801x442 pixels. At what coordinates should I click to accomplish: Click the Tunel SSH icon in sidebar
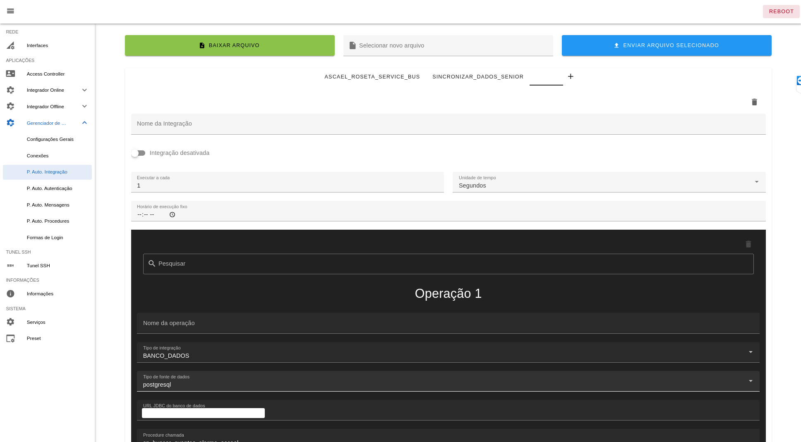click(10, 266)
